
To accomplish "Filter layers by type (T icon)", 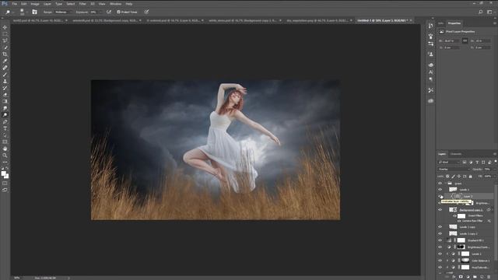I will tap(477, 163).
